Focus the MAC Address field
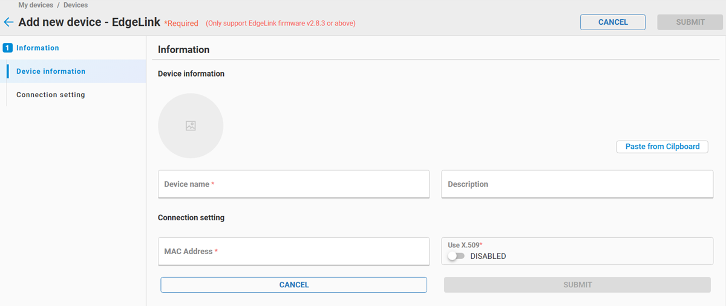This screenshot has width=726, height=306. pos(293,251)
